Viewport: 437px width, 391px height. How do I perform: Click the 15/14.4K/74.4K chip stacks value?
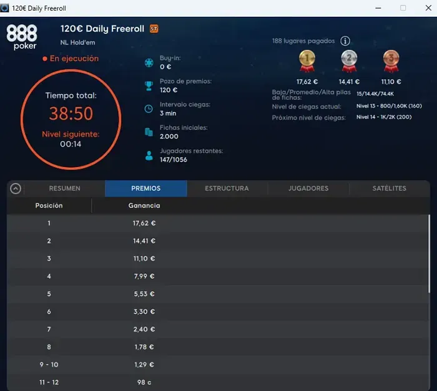(x=375, y=94)
